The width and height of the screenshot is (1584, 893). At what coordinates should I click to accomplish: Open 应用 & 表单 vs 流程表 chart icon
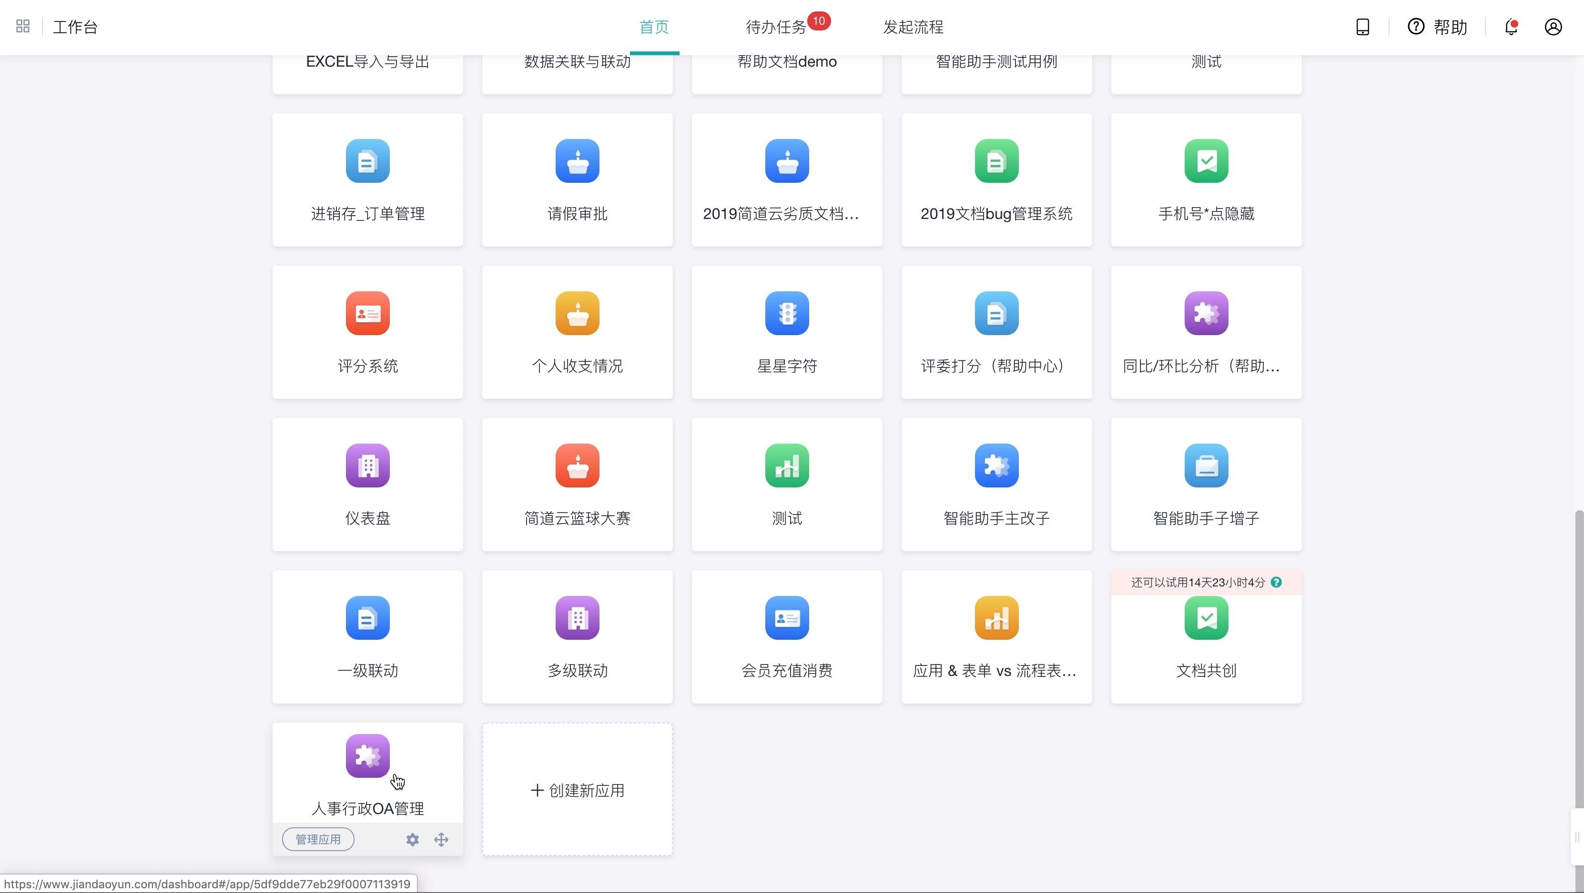click(x=997, y=618)
